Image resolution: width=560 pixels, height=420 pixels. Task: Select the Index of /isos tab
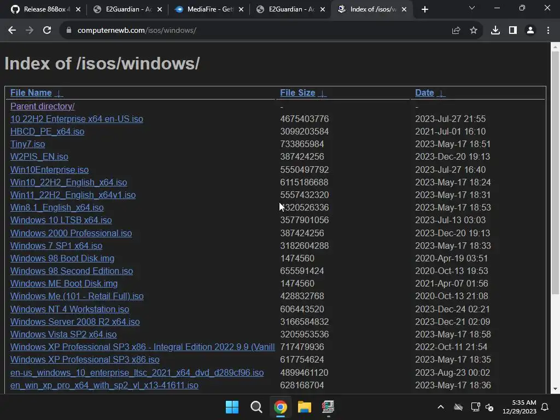click(371, 9)
